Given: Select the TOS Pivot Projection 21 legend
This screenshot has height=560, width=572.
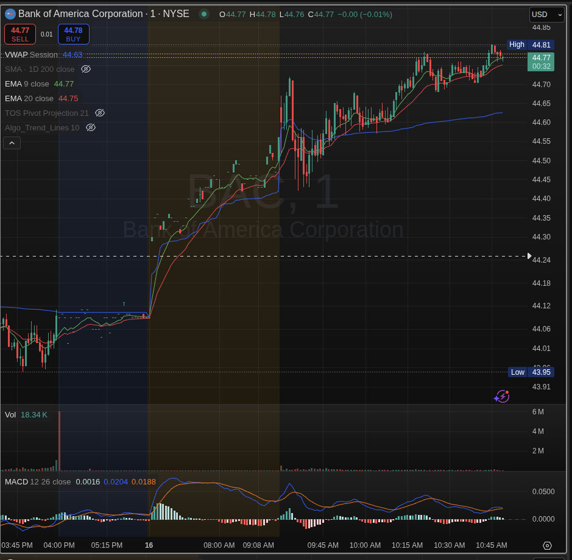Looking at the screenshot, I should click(47, 113).
